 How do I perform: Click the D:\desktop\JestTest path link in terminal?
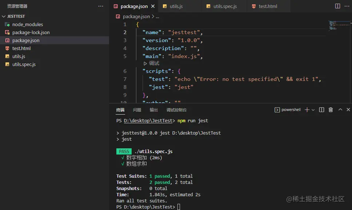pyautogui.click(x=148, y=121)
